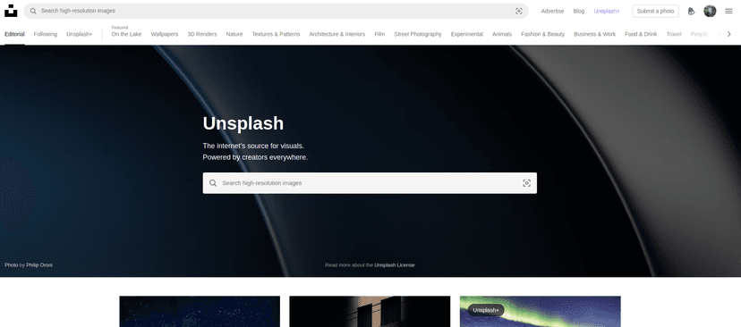Open visual search in the top search bar
741x327 pixels.
coord(518,11)
